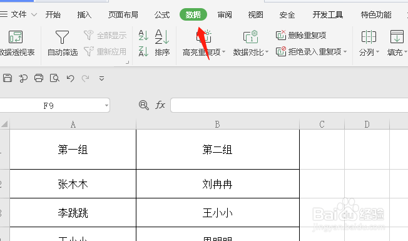Select column D header
The image size is (408, 241).
pos(367,124)
